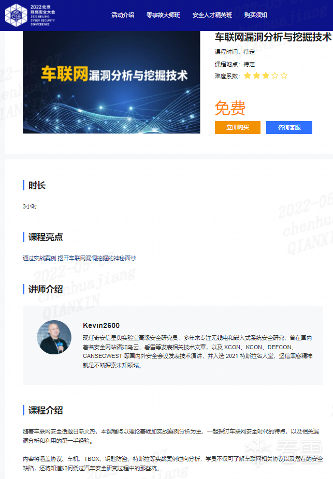Click the first difficulty star

tap(248, 76)
